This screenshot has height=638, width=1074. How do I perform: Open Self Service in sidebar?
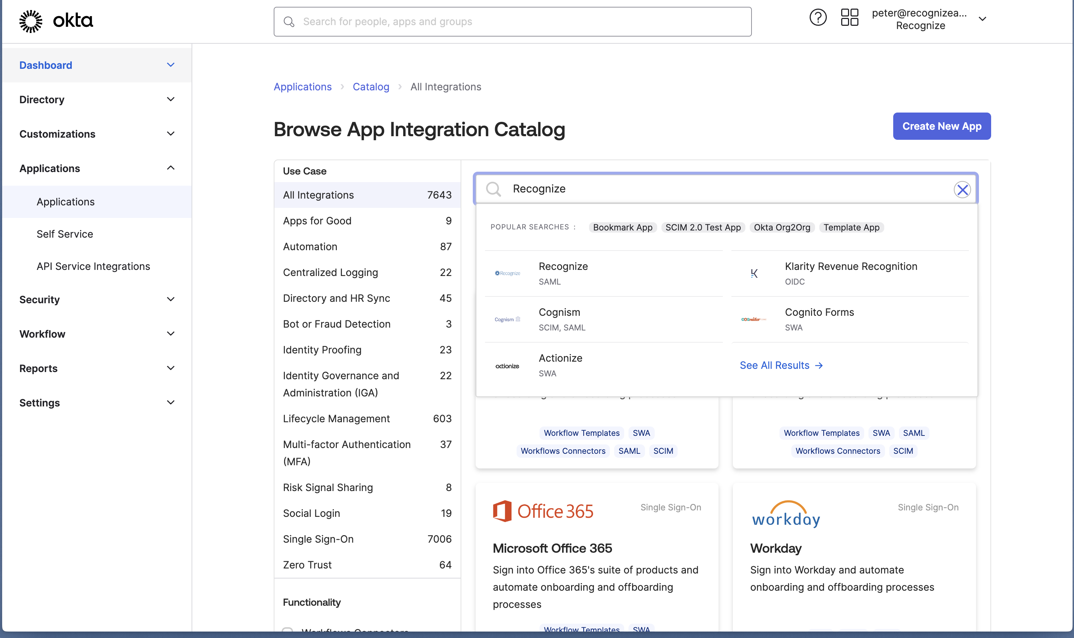coord(65,234)
